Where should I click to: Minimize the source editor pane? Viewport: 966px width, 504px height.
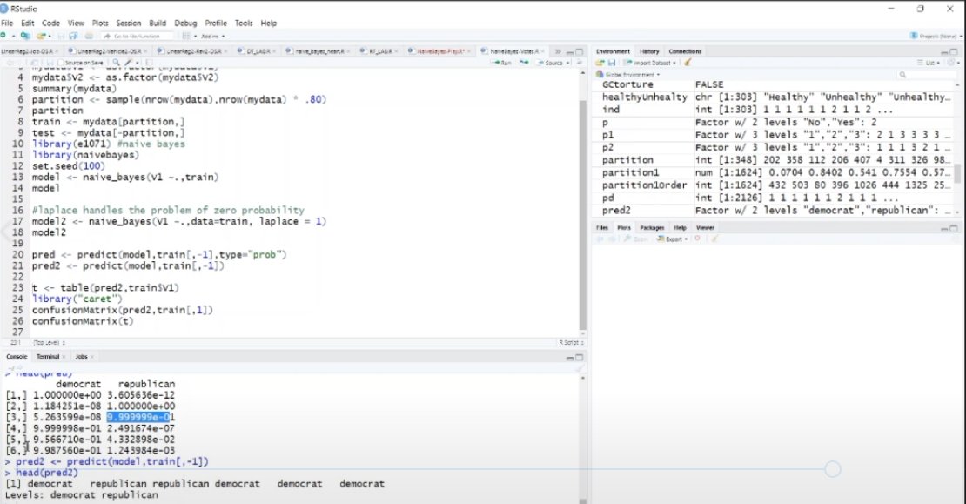570,51
